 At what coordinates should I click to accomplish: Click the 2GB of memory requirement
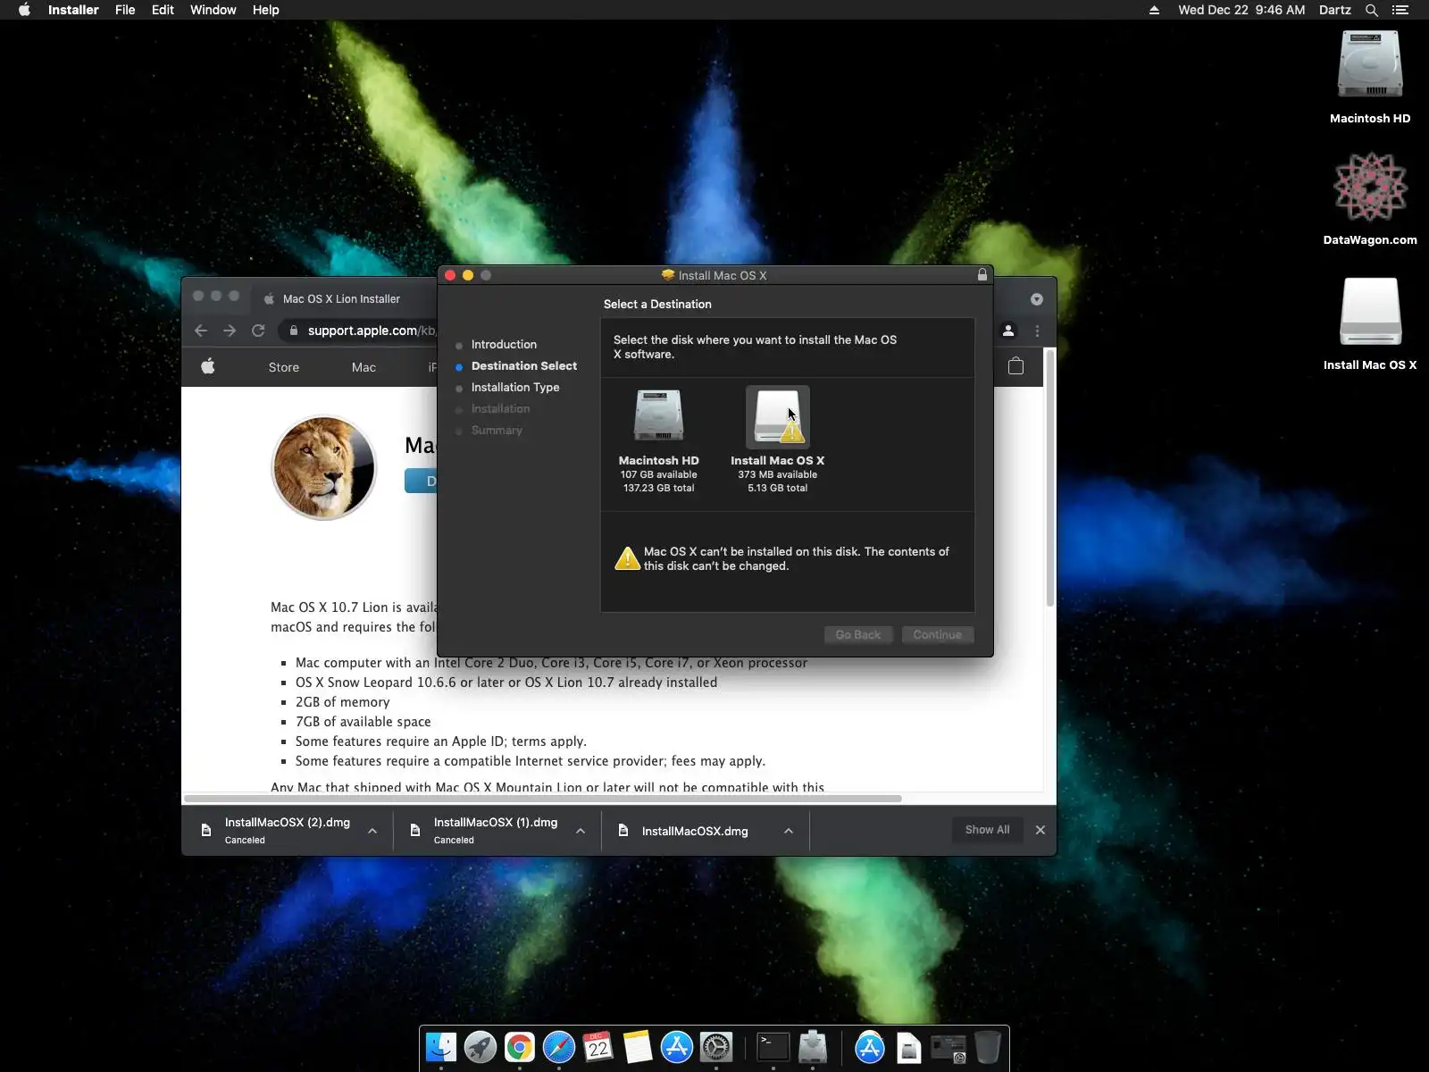pos(343,702)
